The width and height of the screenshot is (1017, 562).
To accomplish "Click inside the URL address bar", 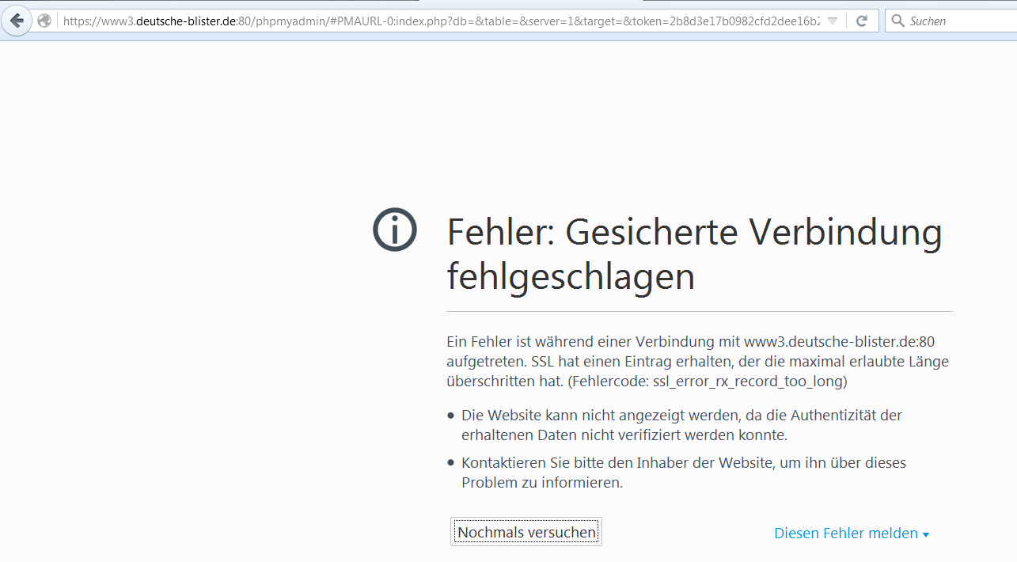I will 443,21.
